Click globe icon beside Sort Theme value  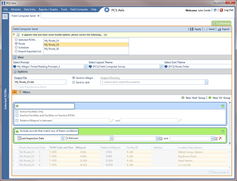click(x=166, y=66)
